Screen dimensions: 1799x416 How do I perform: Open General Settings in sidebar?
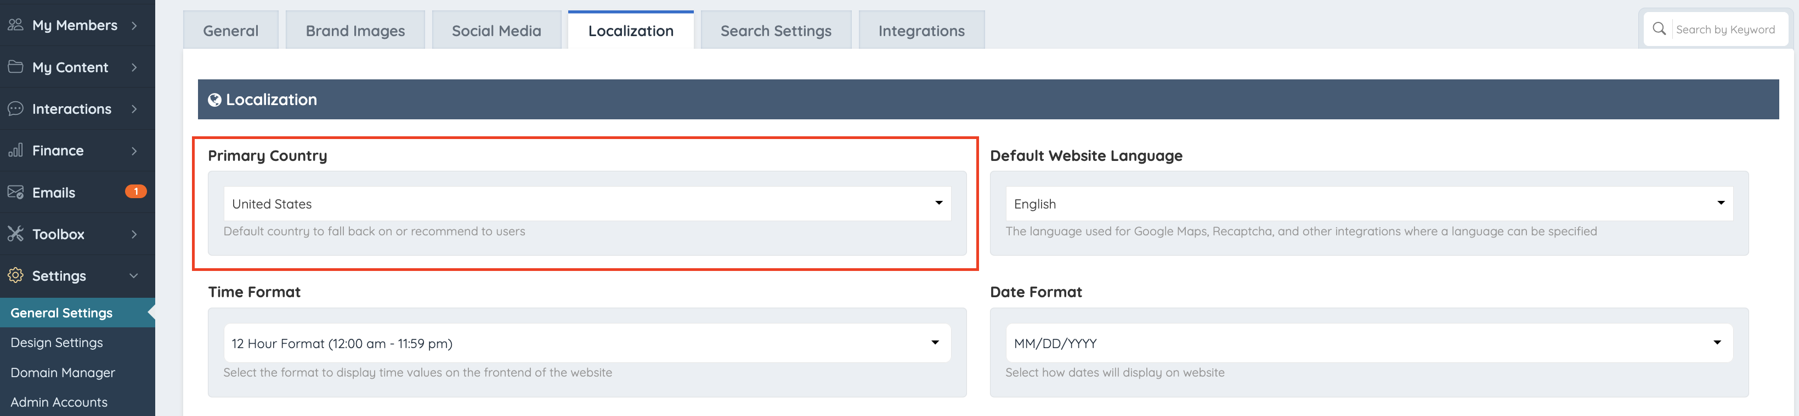coord(77,313)
